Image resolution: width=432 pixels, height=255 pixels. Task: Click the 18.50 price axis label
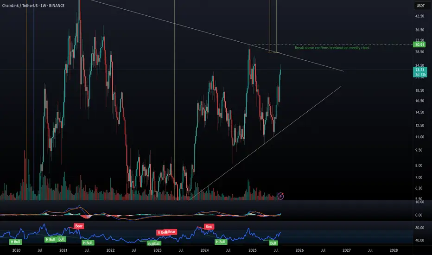click(419, 90)
